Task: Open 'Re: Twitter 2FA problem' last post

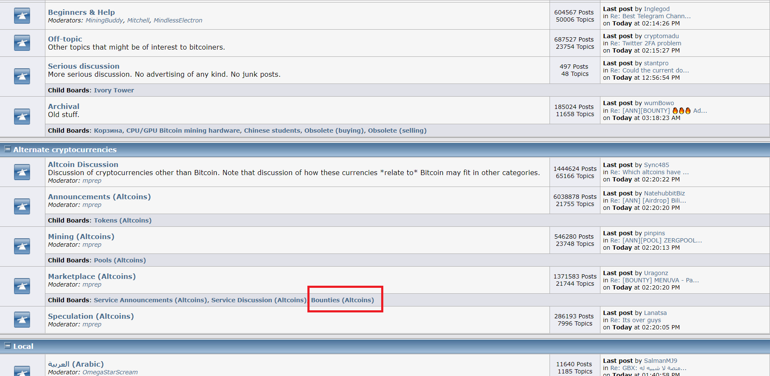Action: (646, 43)
